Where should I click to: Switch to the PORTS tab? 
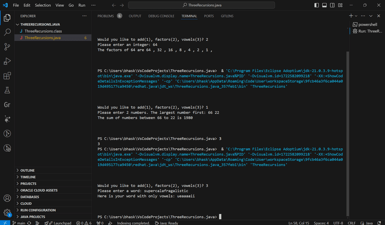click(x=209, y=16)
